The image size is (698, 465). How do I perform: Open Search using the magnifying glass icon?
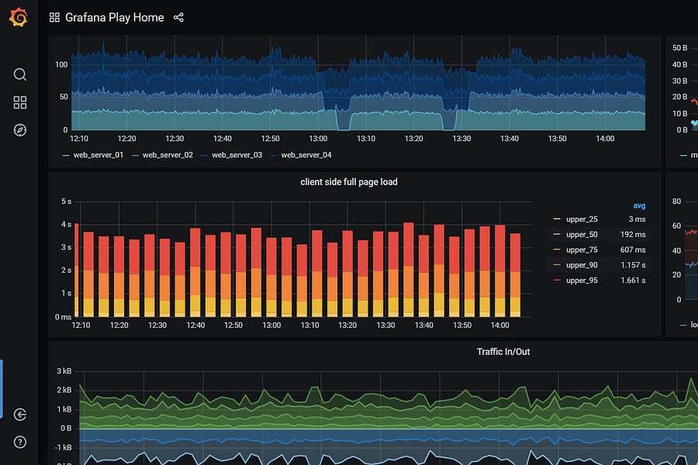19,74
